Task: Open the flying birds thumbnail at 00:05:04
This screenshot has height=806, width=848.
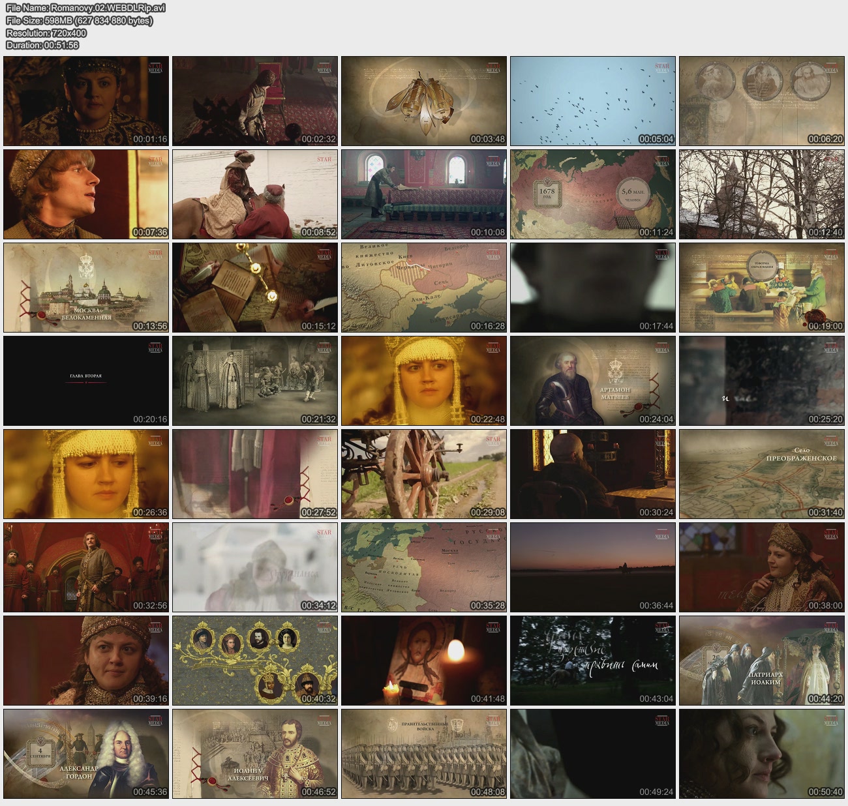Action: (592, 101)
